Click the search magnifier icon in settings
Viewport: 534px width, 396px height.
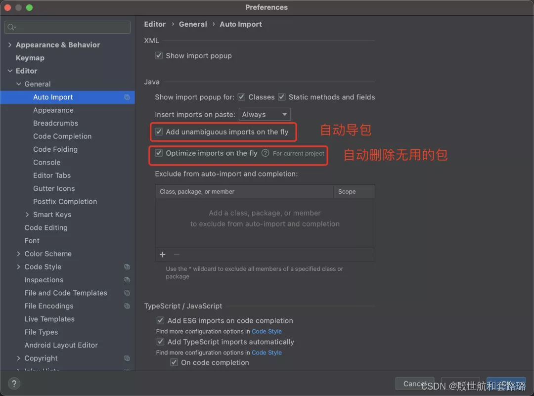[x=11, y=27]
